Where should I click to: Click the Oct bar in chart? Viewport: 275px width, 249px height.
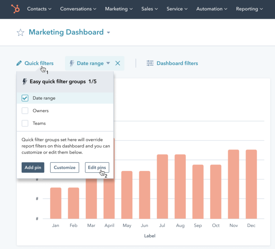pyautogui.click(x=216, y=192)
